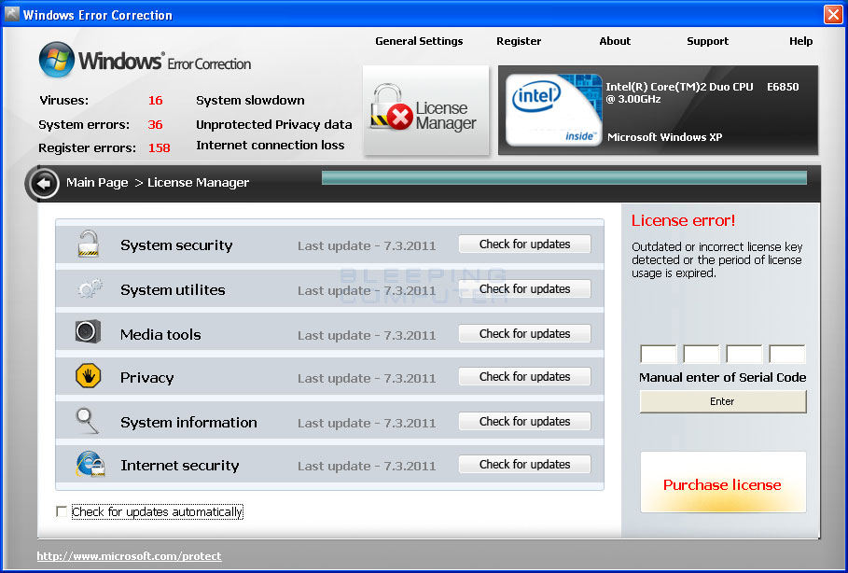Close the Windows Error Correction window
The height and width of the screenshot is (573, 848).
tap(833, 15)
